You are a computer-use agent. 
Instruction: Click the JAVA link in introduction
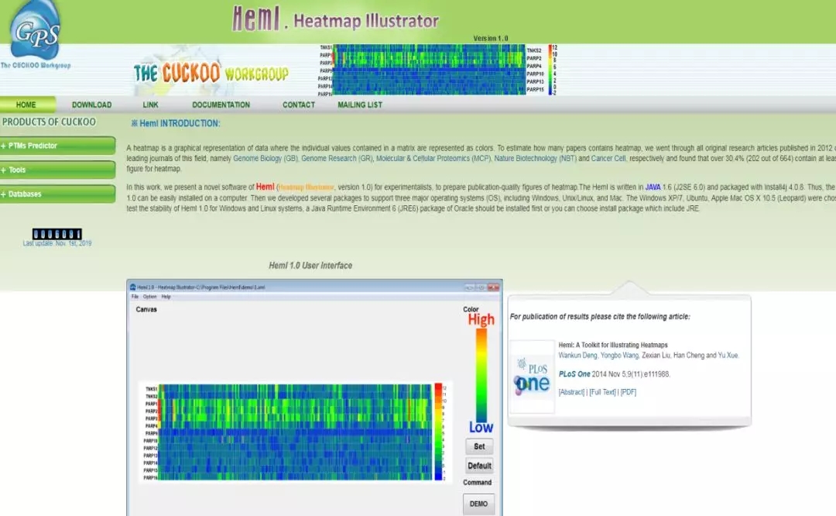[x=653, y=187]
